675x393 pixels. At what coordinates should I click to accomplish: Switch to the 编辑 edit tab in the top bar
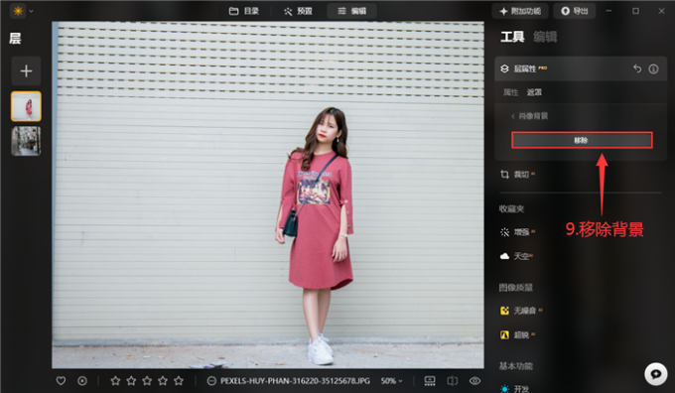(x=351, y=11)
